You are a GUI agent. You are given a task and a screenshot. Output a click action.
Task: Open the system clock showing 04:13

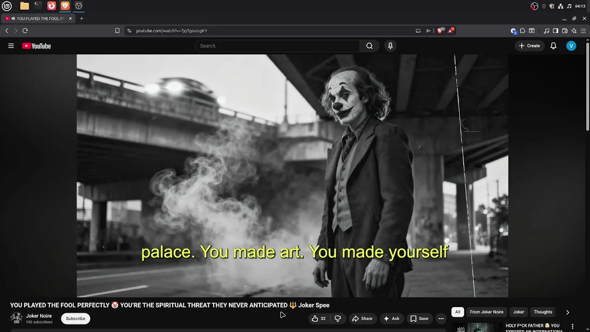click(580, 6)
